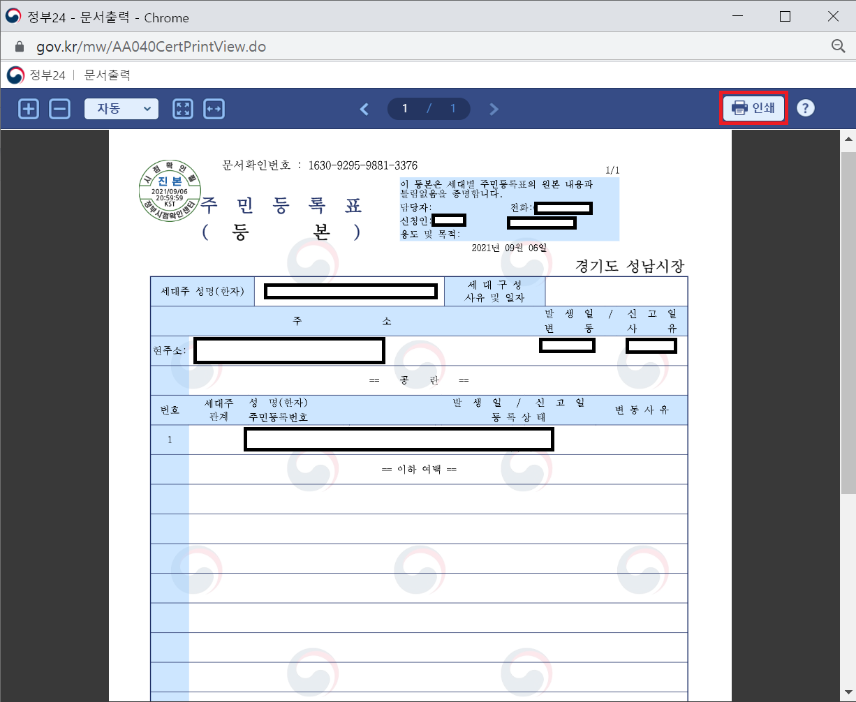Click the 등록상태 header text
This screenshot has height=702, width=856.
(519, 417)
